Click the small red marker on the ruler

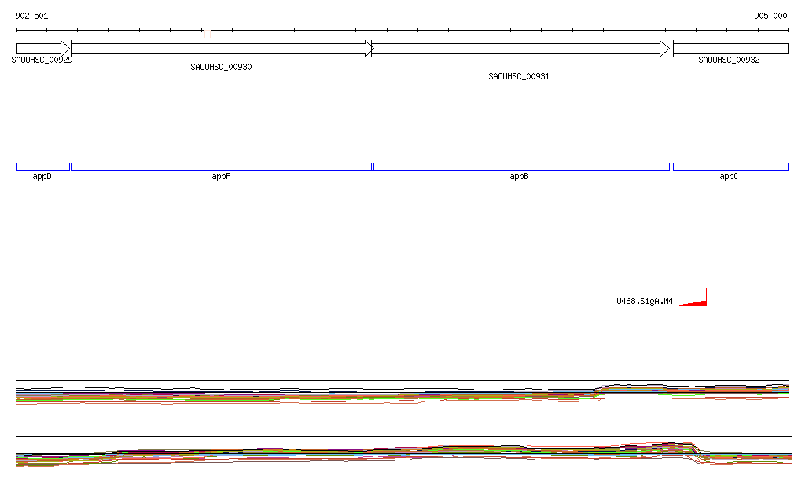pyautogui.click(x=207, y=34)
